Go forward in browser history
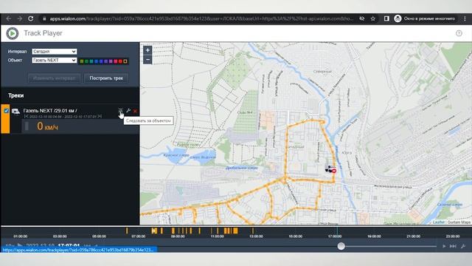 coord(20,18)
